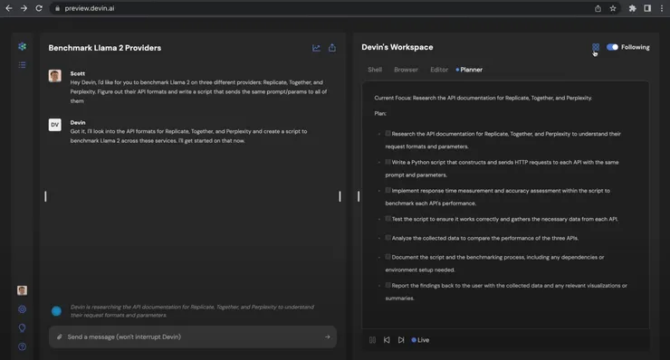Image resolution: width=670 pixels, height=360 pixels.
Task: Click the chat panel left resize handle
Action: pyautogui.click(x=45, y=196)
